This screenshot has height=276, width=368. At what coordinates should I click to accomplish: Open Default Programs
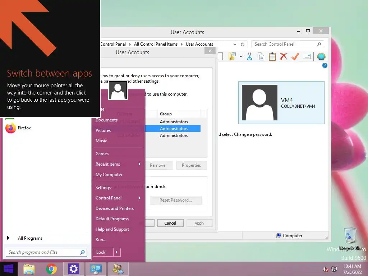[112, 219]
